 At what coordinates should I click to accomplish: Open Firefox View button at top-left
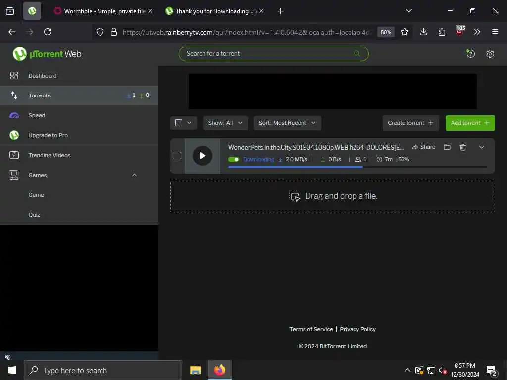coord(10,11)
